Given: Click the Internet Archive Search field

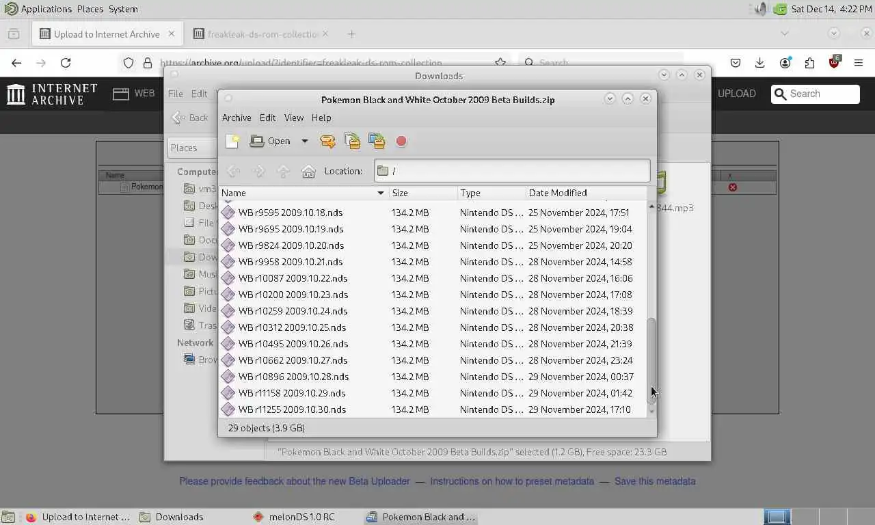Looking at the screenshot, I should pos(816,94).
